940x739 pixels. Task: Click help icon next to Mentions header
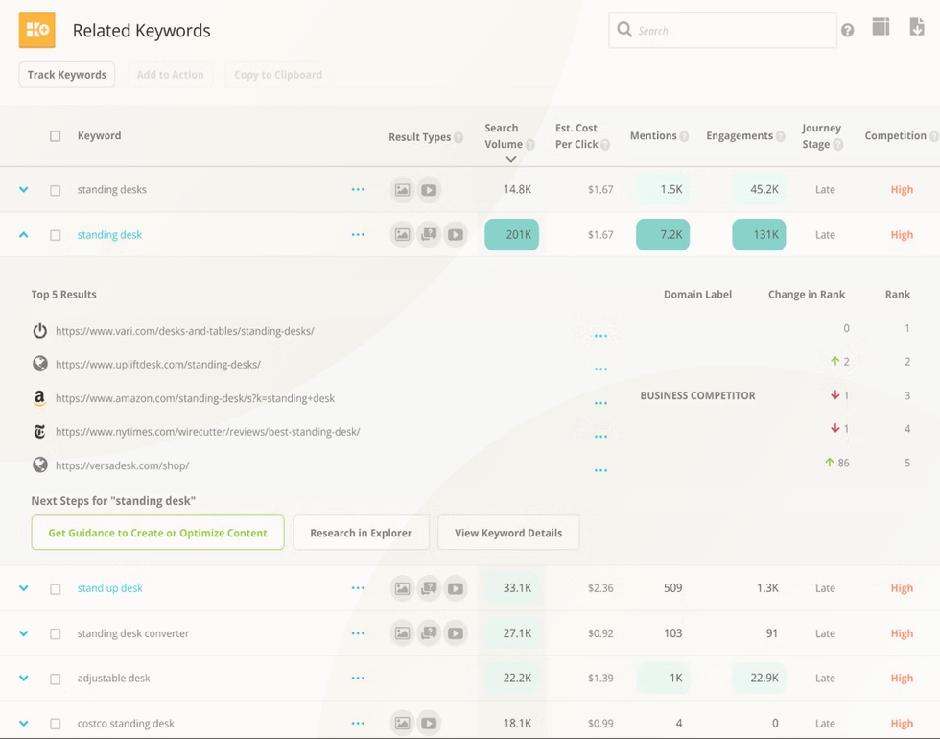[684, 136]
